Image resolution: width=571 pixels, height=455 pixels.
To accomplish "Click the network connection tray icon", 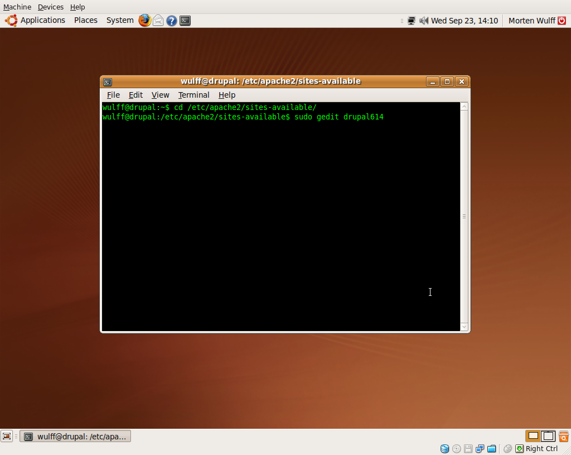I will [x=412, y=21].
